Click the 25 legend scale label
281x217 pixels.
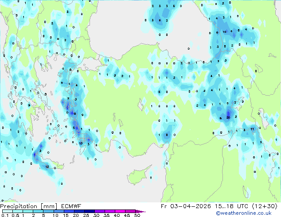(86, 215)
